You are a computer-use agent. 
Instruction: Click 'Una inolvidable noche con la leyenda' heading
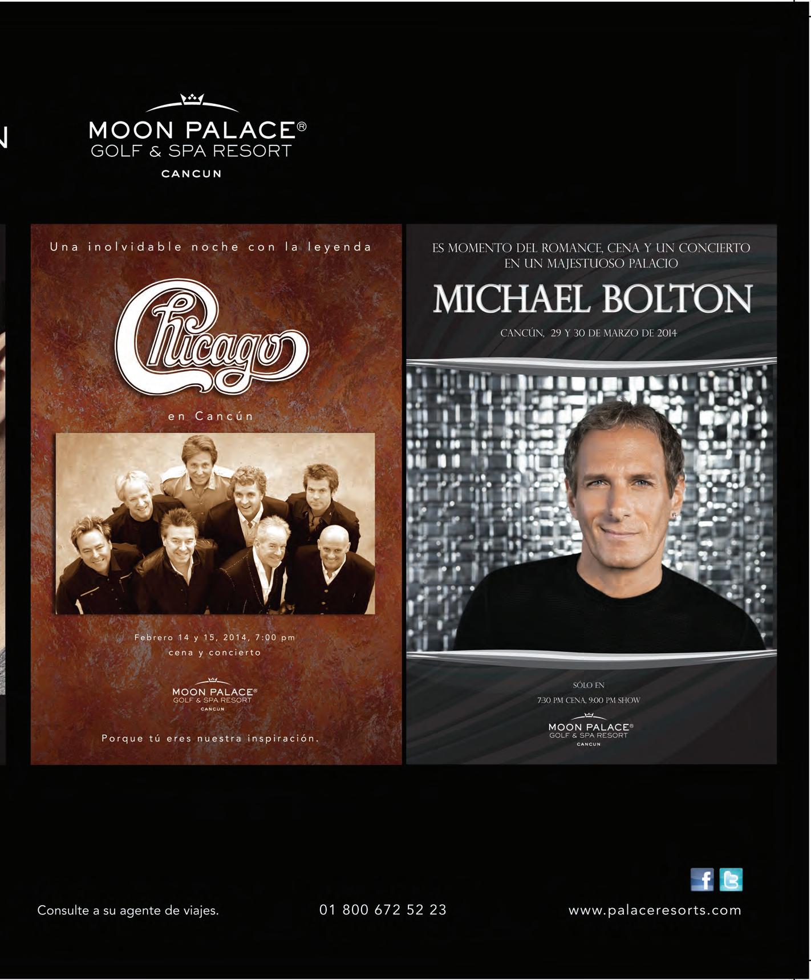coord(211,247)
